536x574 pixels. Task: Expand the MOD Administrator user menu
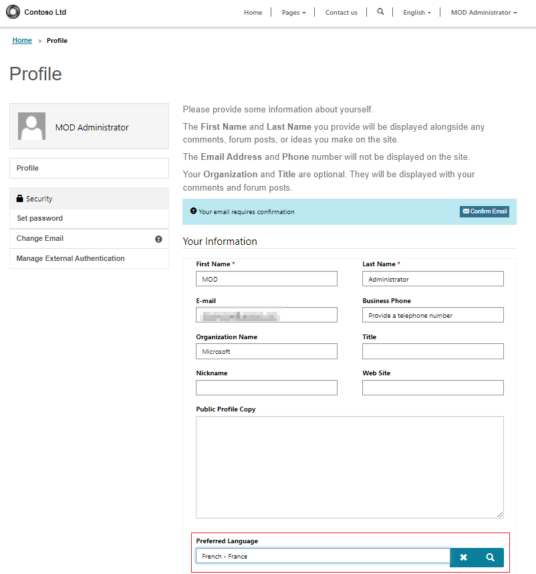coord(484,13)
